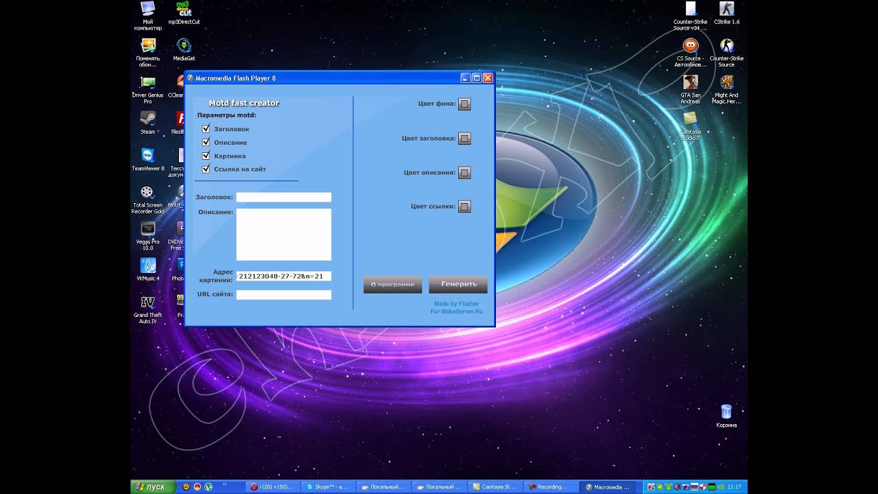
Task: Open the Поменять обои desktop icon
Action: (x=147, y=53)
